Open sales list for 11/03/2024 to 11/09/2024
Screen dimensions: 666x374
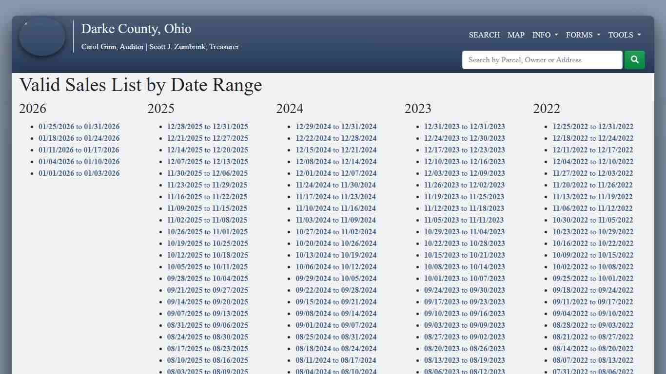click(335, 220)
